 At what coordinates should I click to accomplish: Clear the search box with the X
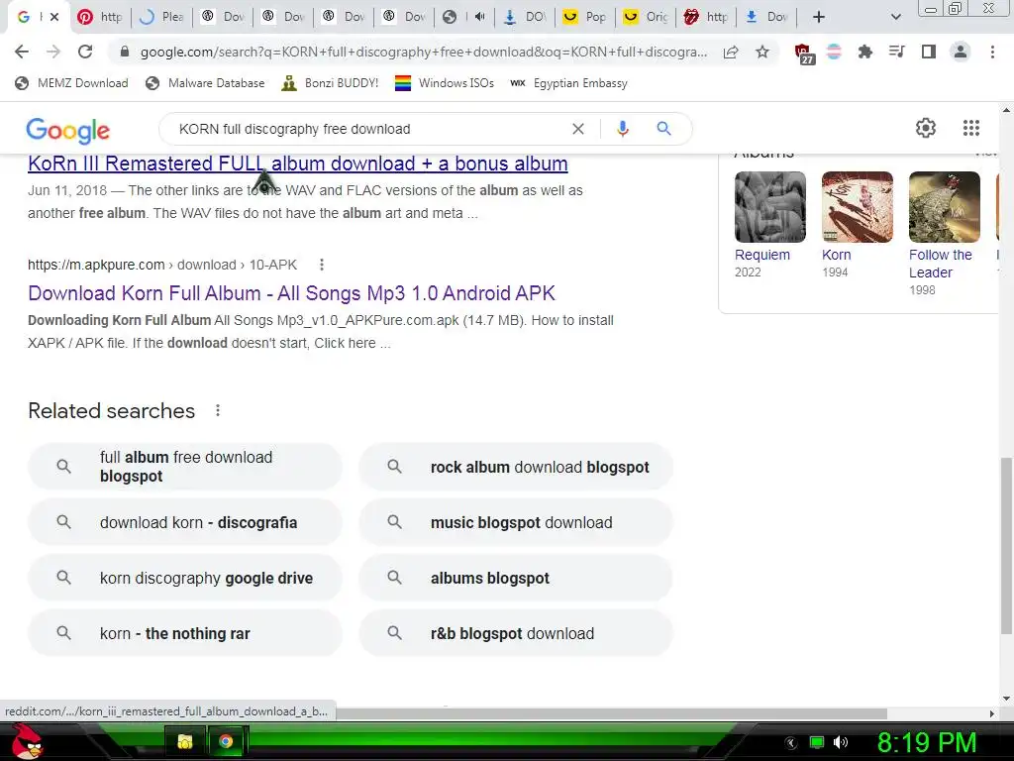tap(578, 129)
